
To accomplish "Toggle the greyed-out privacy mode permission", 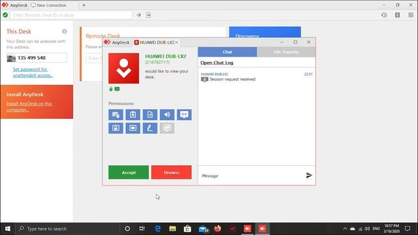I will pyautogui.click(x=167, y=128).
